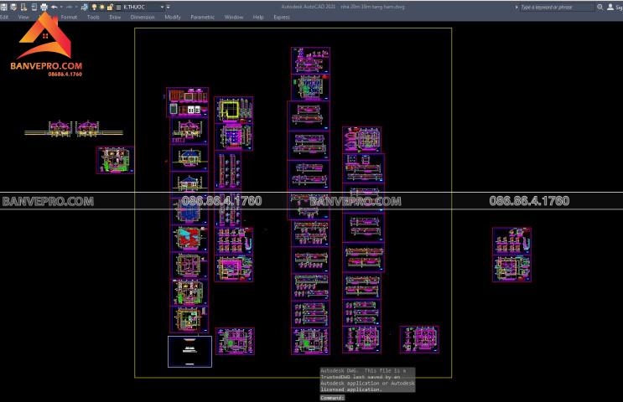Open the Tools menu
The image size is (623, 402).
[x=93, y=17]
